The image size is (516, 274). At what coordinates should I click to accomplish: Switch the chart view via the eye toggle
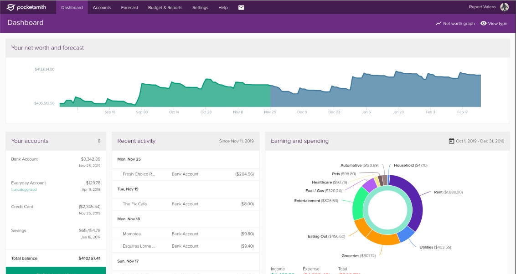click(x=483, y=23)
